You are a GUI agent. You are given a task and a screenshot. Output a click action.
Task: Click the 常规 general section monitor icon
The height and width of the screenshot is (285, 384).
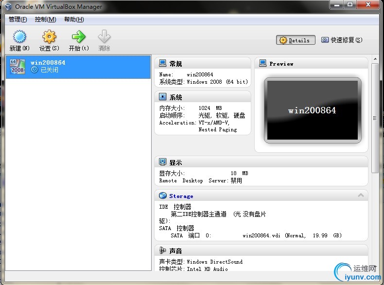[x=162, y=63]
